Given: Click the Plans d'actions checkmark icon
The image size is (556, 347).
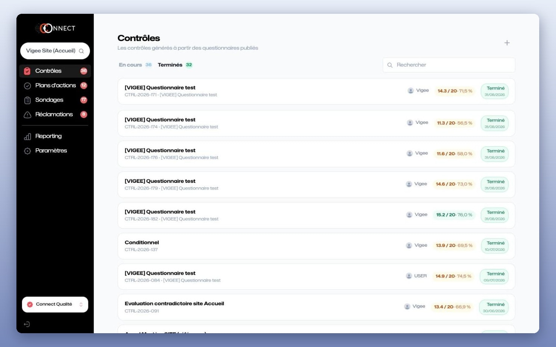Looking at the screenshot, I should (x=27, y=86).
